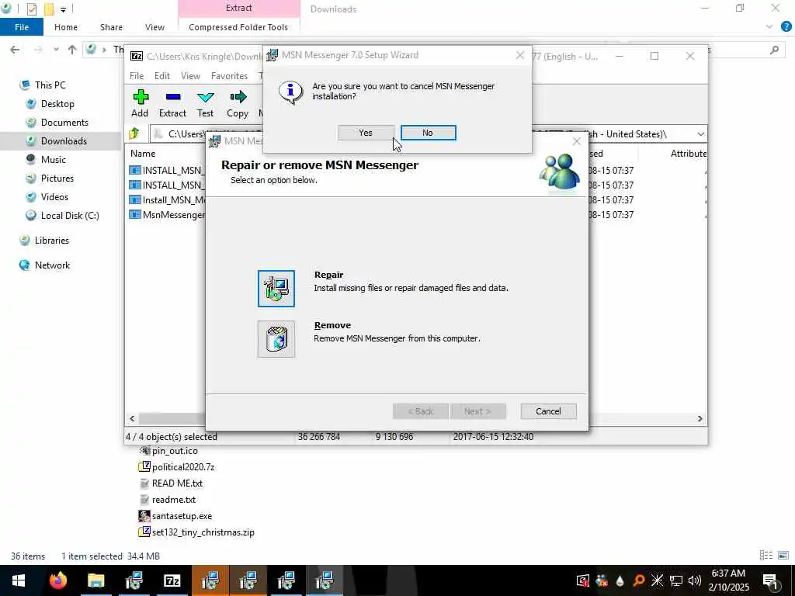
Task: Select the Repair option icon
Action: coord(276,289)
